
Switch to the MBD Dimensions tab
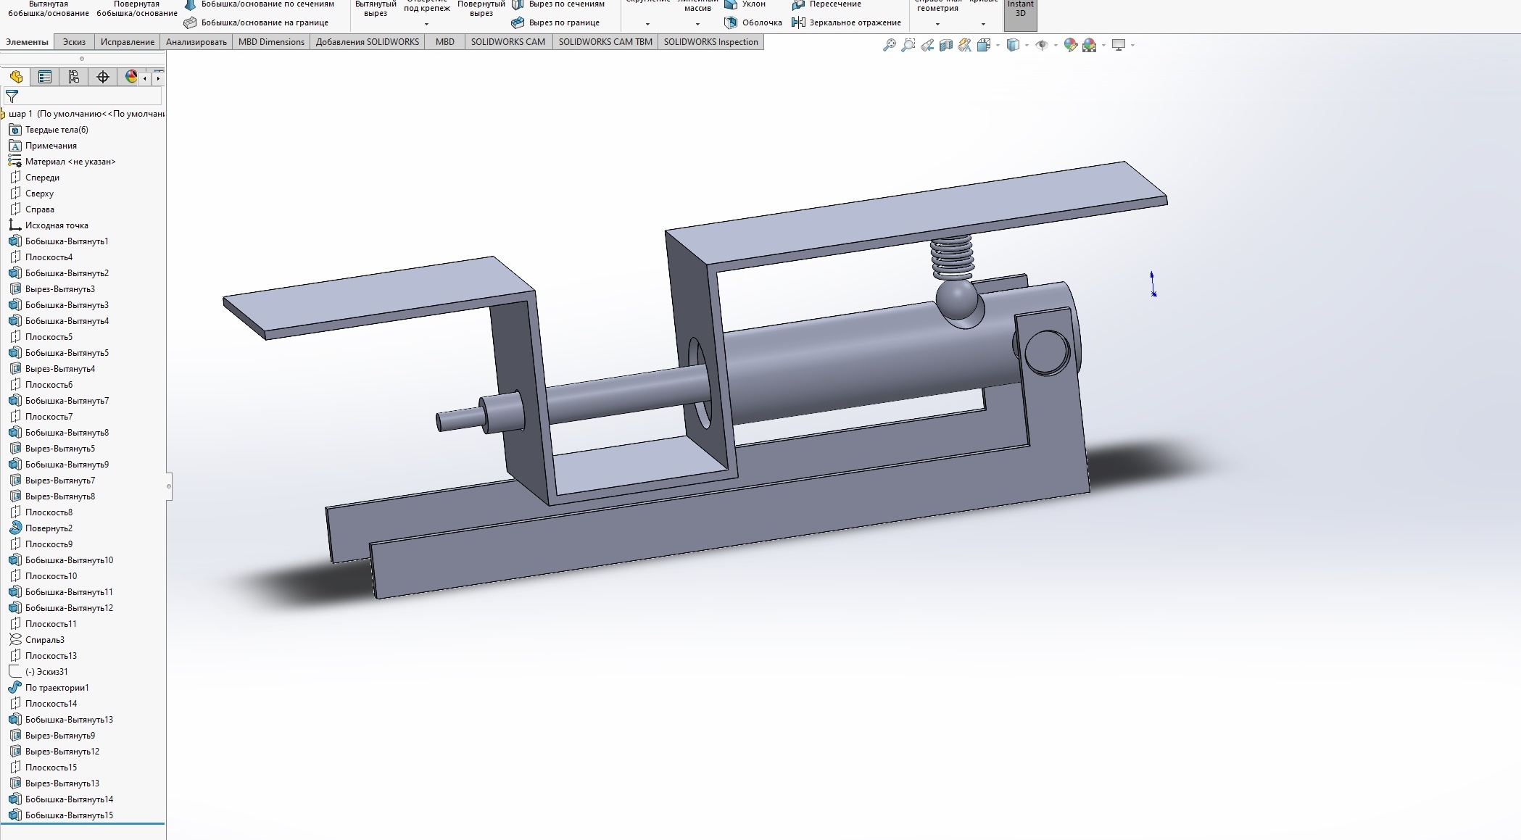click(271, 42)
